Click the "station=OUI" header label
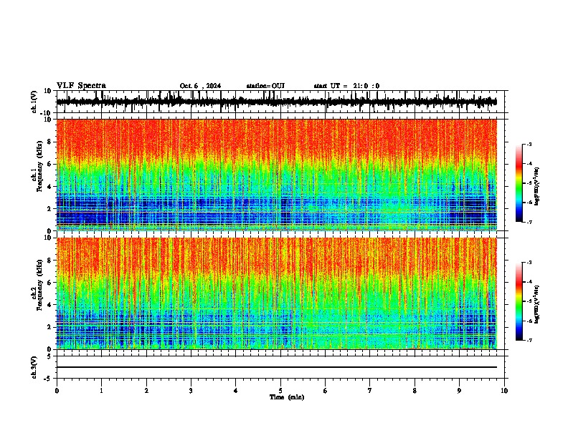The image size is (568, 438). pos(265,86)
